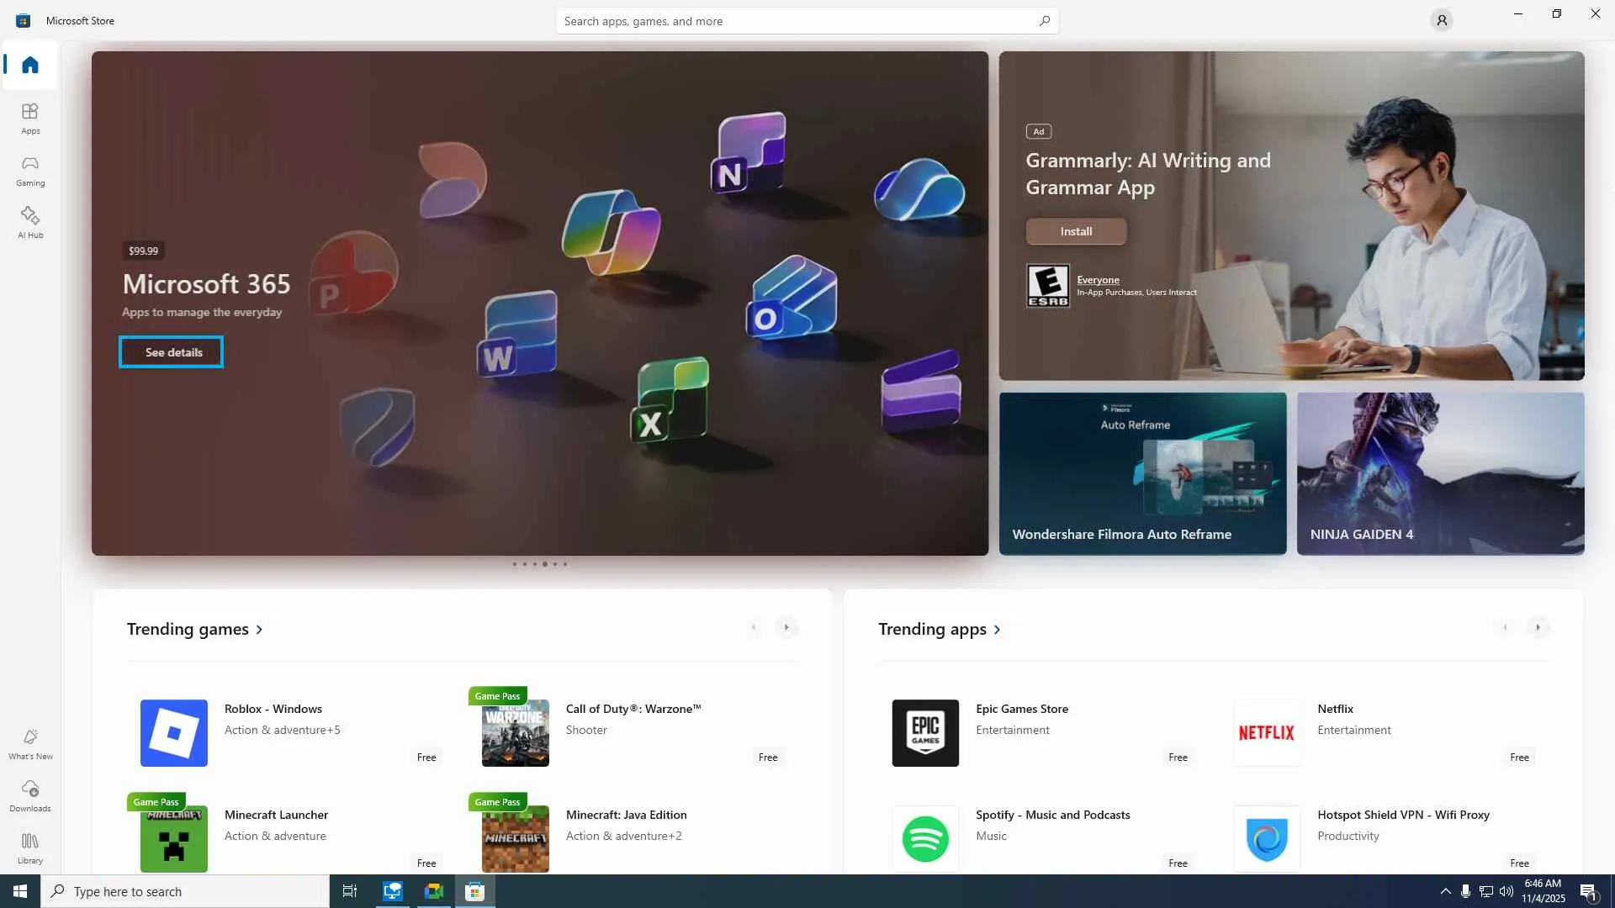1615x908 pixels.
Task: Open What's New page
Action: (x=30, y=744)
